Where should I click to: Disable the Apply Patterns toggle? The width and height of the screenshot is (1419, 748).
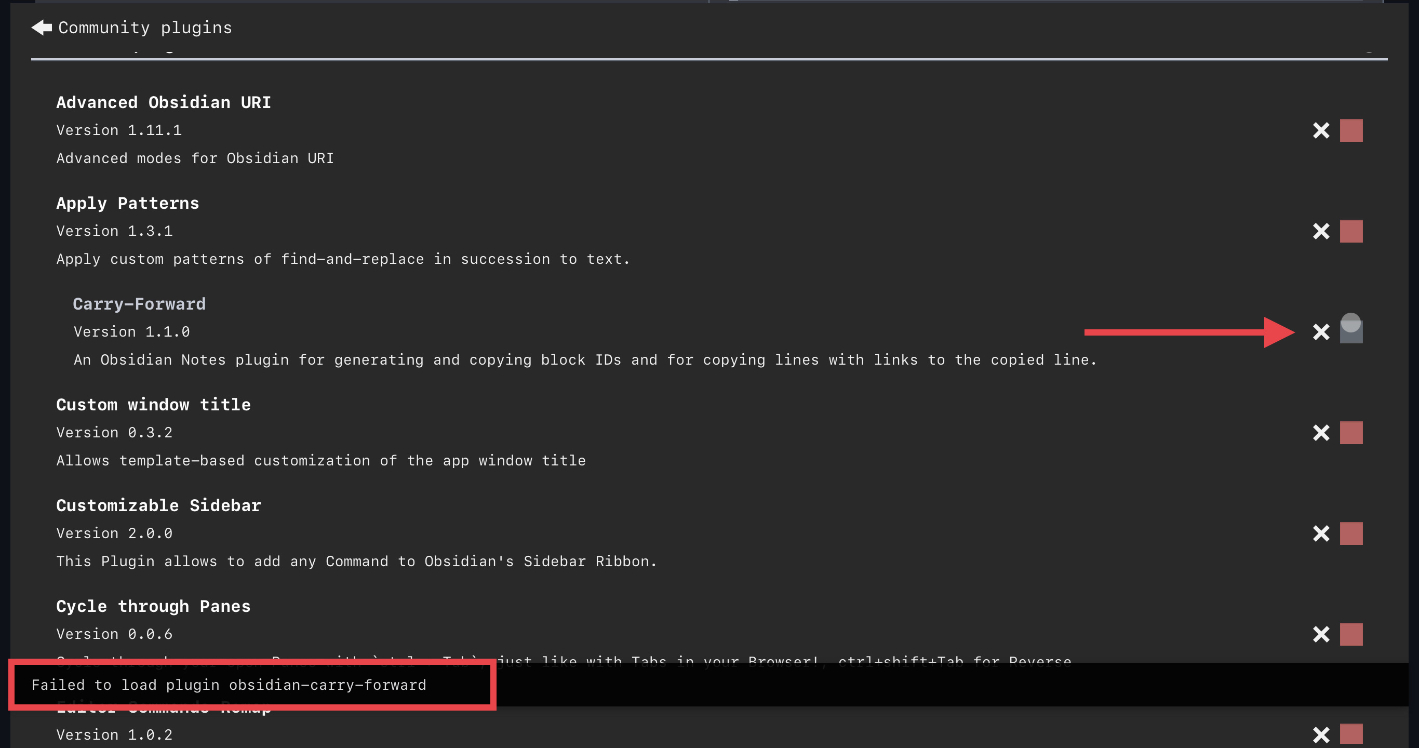click(x=1351, y=231)
